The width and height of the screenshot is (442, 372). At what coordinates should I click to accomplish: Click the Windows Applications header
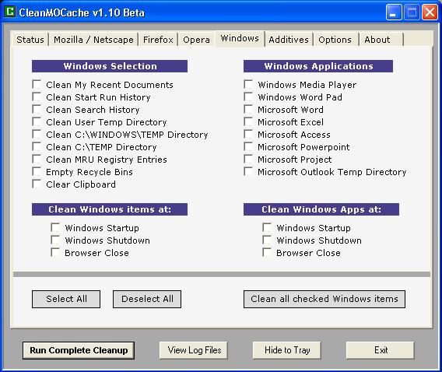(x=318, y=66)
